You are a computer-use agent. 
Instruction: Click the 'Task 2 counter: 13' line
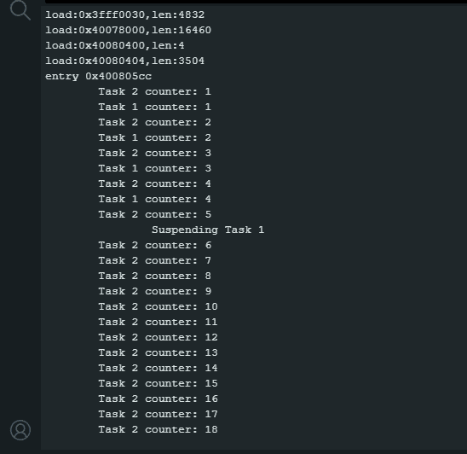coord(159,353)
